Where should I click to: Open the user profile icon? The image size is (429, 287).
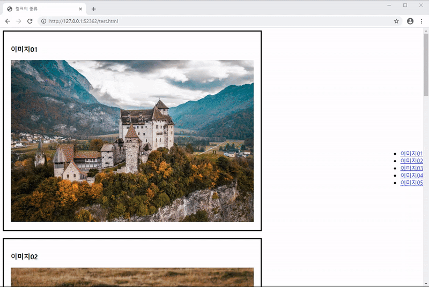click(x=410, y=21)
